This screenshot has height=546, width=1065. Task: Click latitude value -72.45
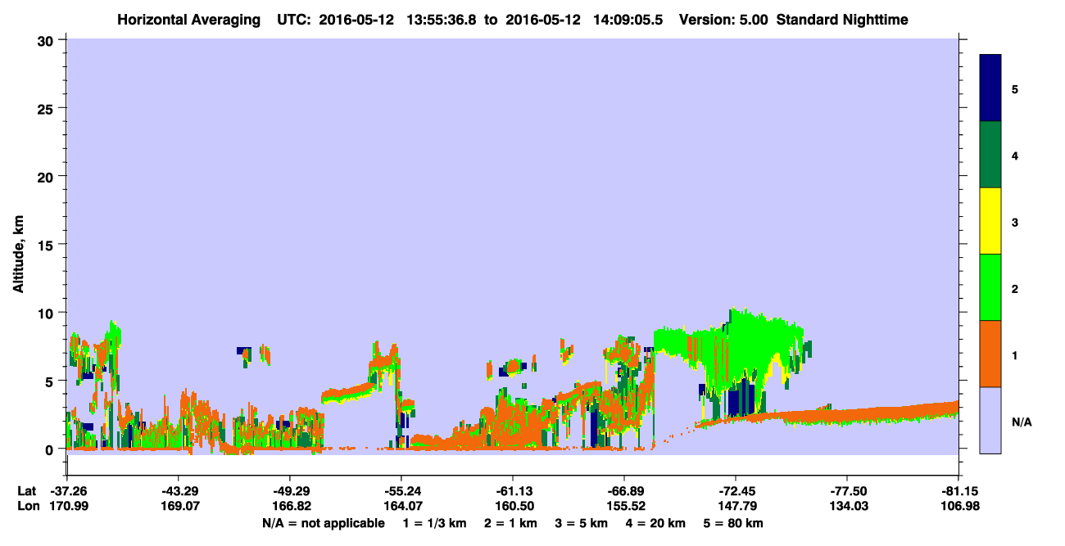coord(736,490)
